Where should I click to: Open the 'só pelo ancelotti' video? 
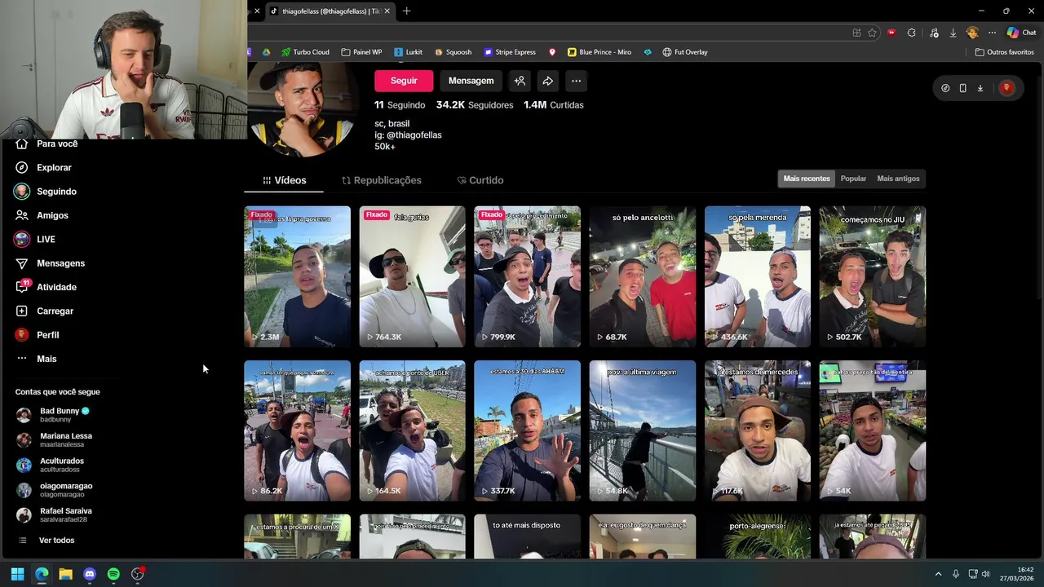tap(642, 276)
